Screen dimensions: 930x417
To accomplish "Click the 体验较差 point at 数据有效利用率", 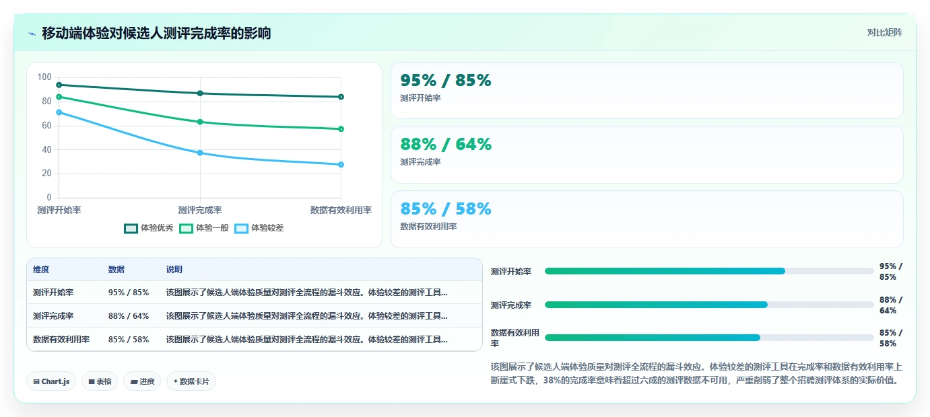I will [x=341, y=165].
